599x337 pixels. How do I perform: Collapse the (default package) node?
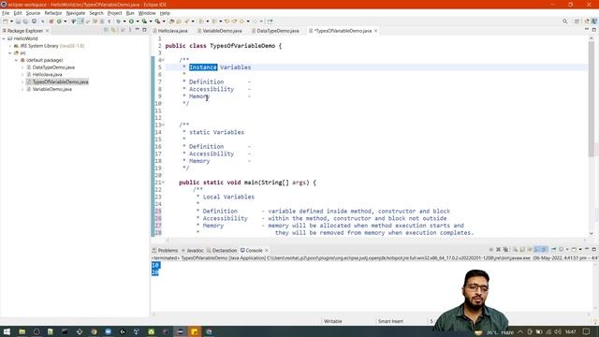click(x=17, y=60)
